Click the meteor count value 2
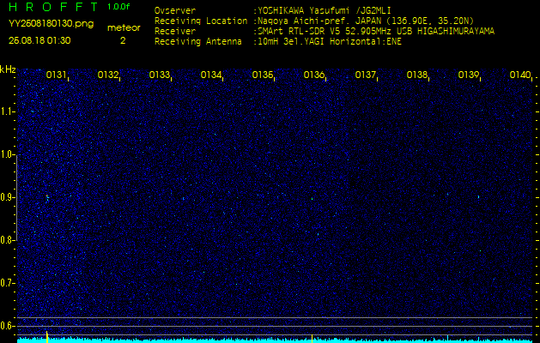This screenshot has height=343, width=540. point(123,40)
